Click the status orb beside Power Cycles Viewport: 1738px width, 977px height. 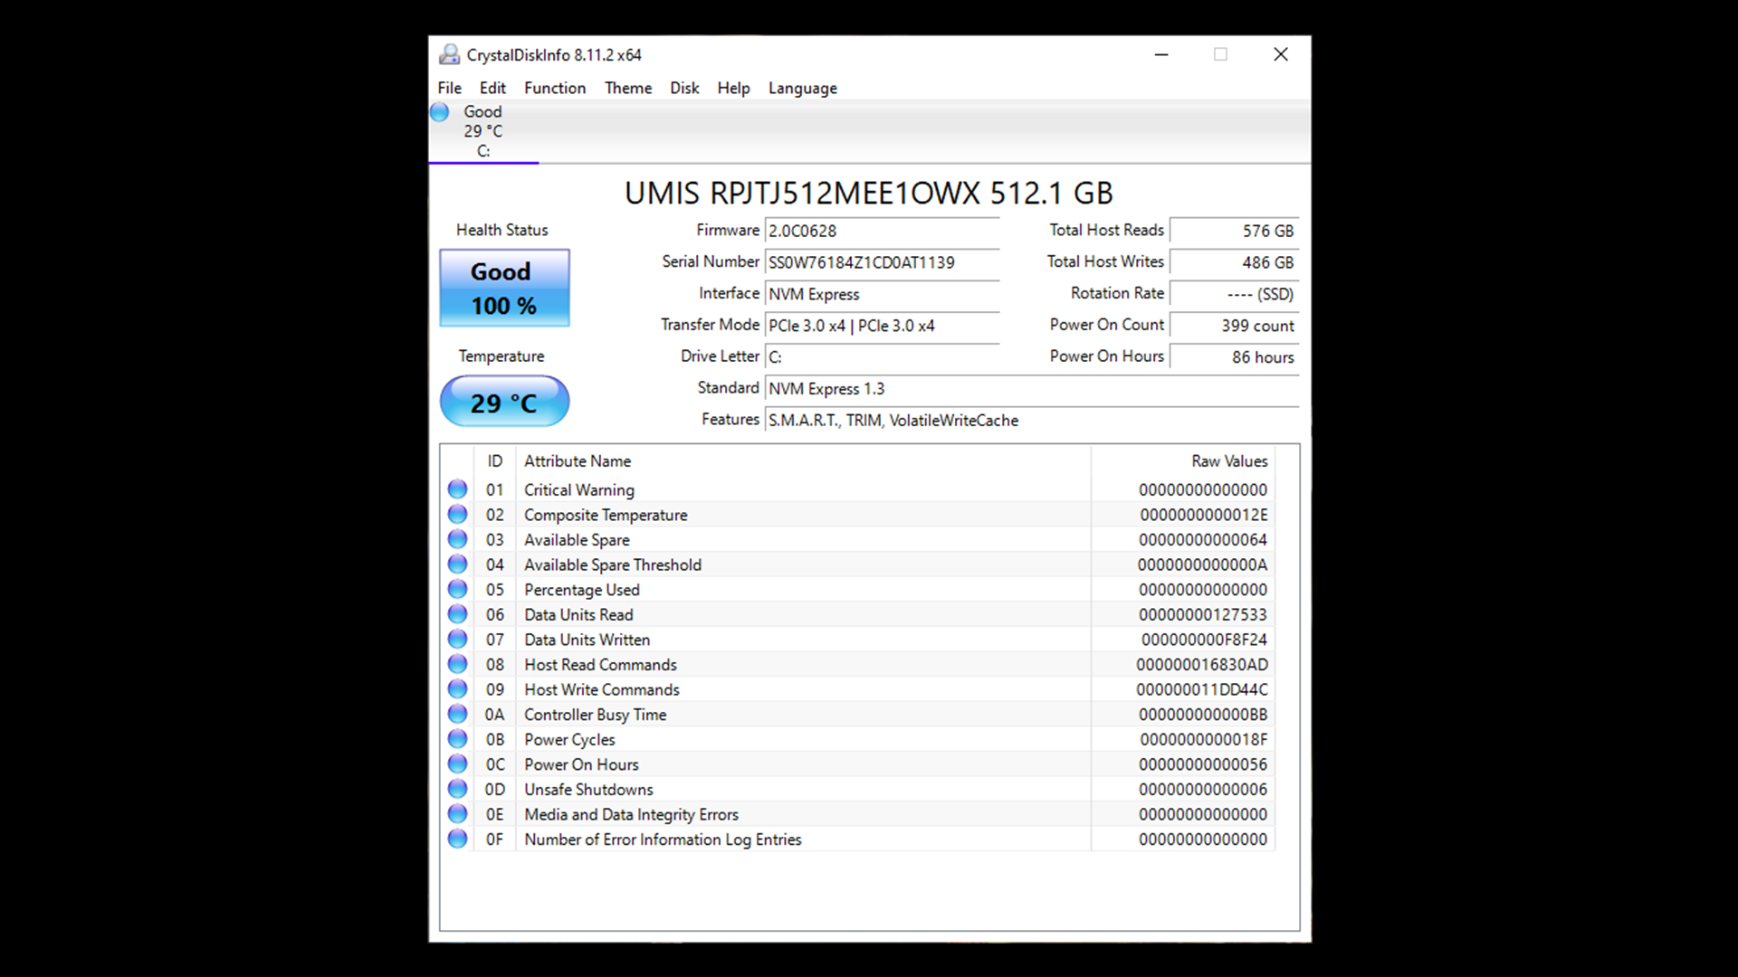[458, 739]
